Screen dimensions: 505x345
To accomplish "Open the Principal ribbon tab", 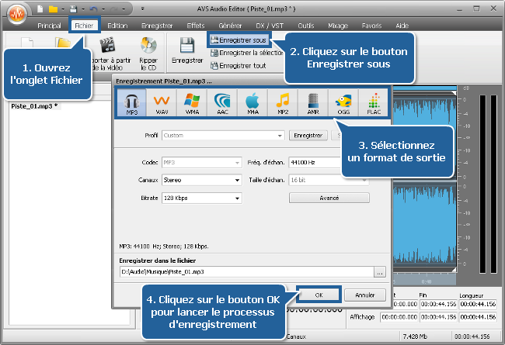I will click(x=49, y=26).
